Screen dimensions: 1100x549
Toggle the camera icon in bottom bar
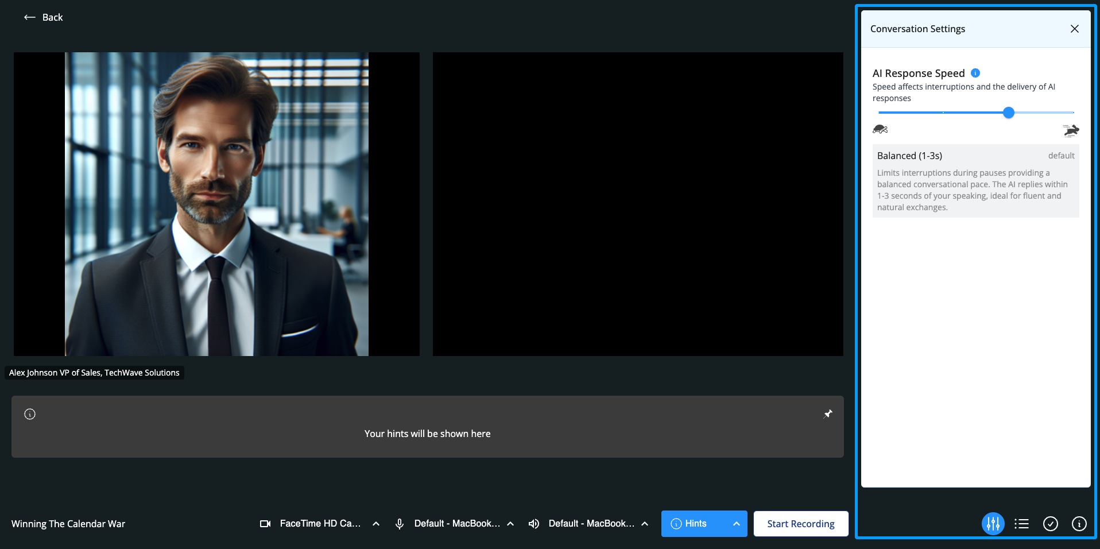[x=265, y=524]
